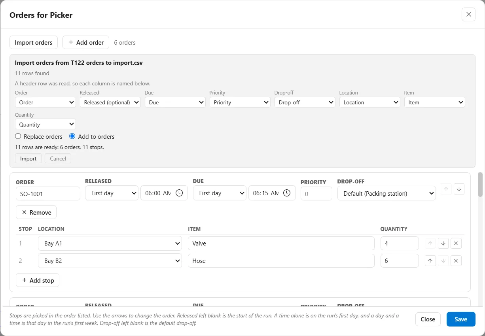Click the quantity field showing 6
The image size is (485, 336).
[x=400, y=261]
